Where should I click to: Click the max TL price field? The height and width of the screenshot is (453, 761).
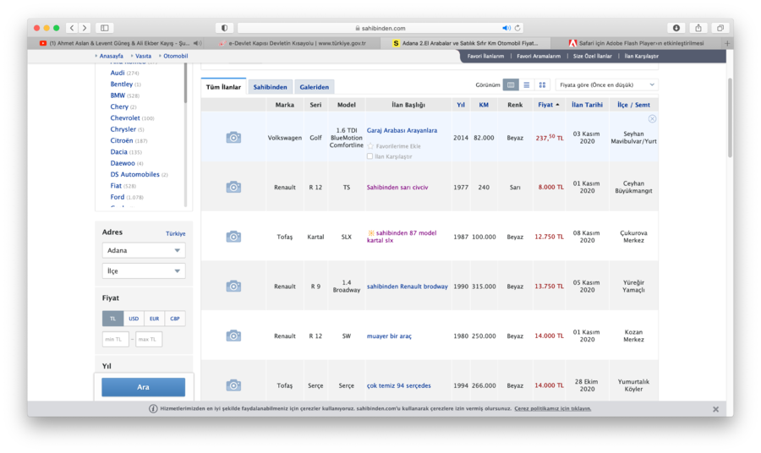pos(149,340)
